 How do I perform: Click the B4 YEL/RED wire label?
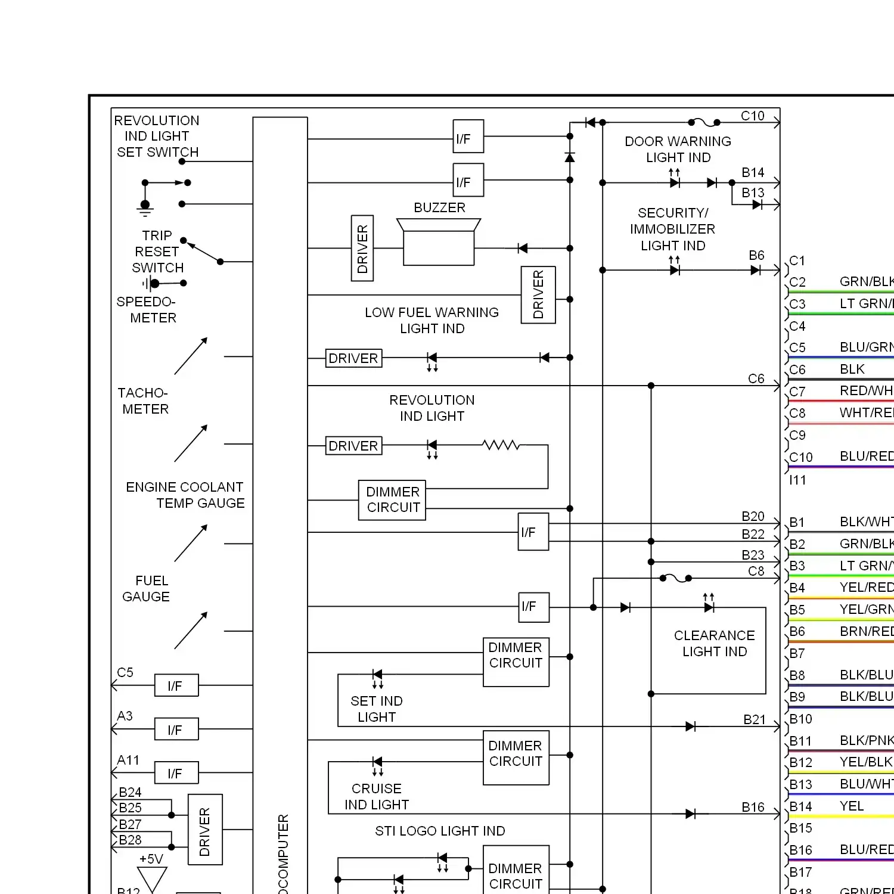(x=867, y=587)
